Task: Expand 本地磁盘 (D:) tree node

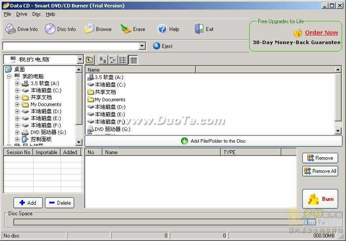Action: click(17, 111)
